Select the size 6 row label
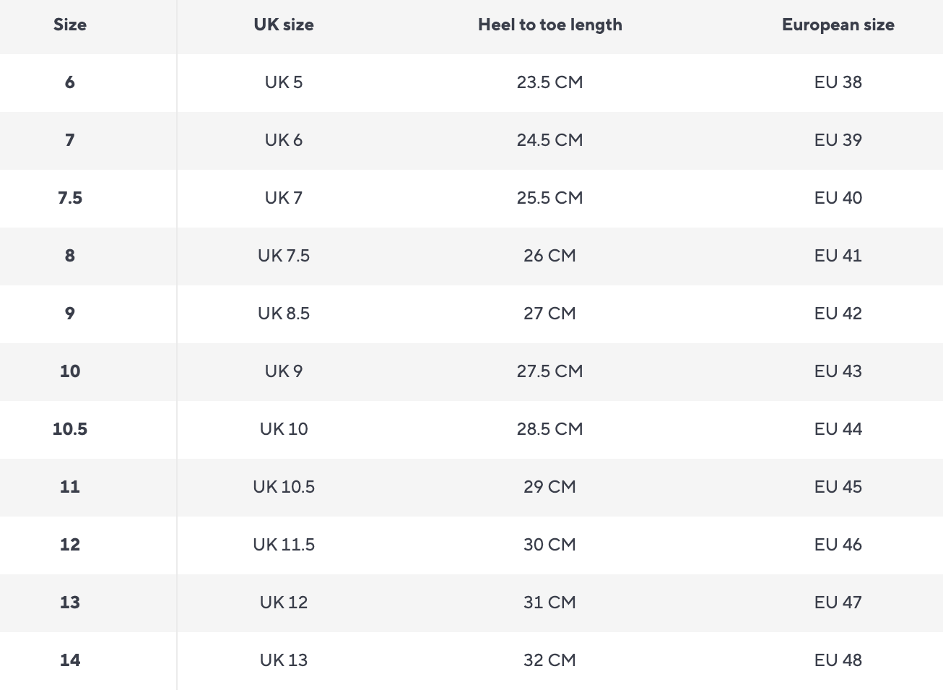This screenshot has height=695, width=943. (70, 82)
